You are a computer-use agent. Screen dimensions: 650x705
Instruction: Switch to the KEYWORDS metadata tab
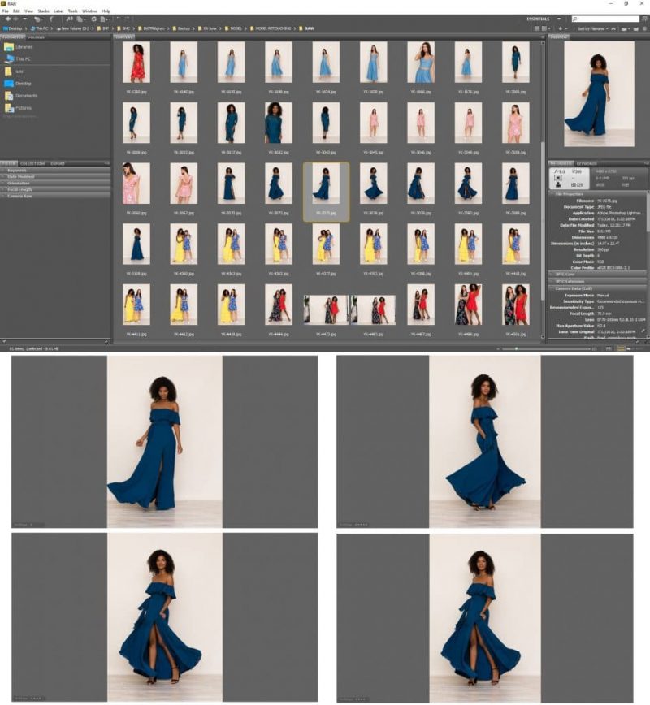[x=585, y=163]
